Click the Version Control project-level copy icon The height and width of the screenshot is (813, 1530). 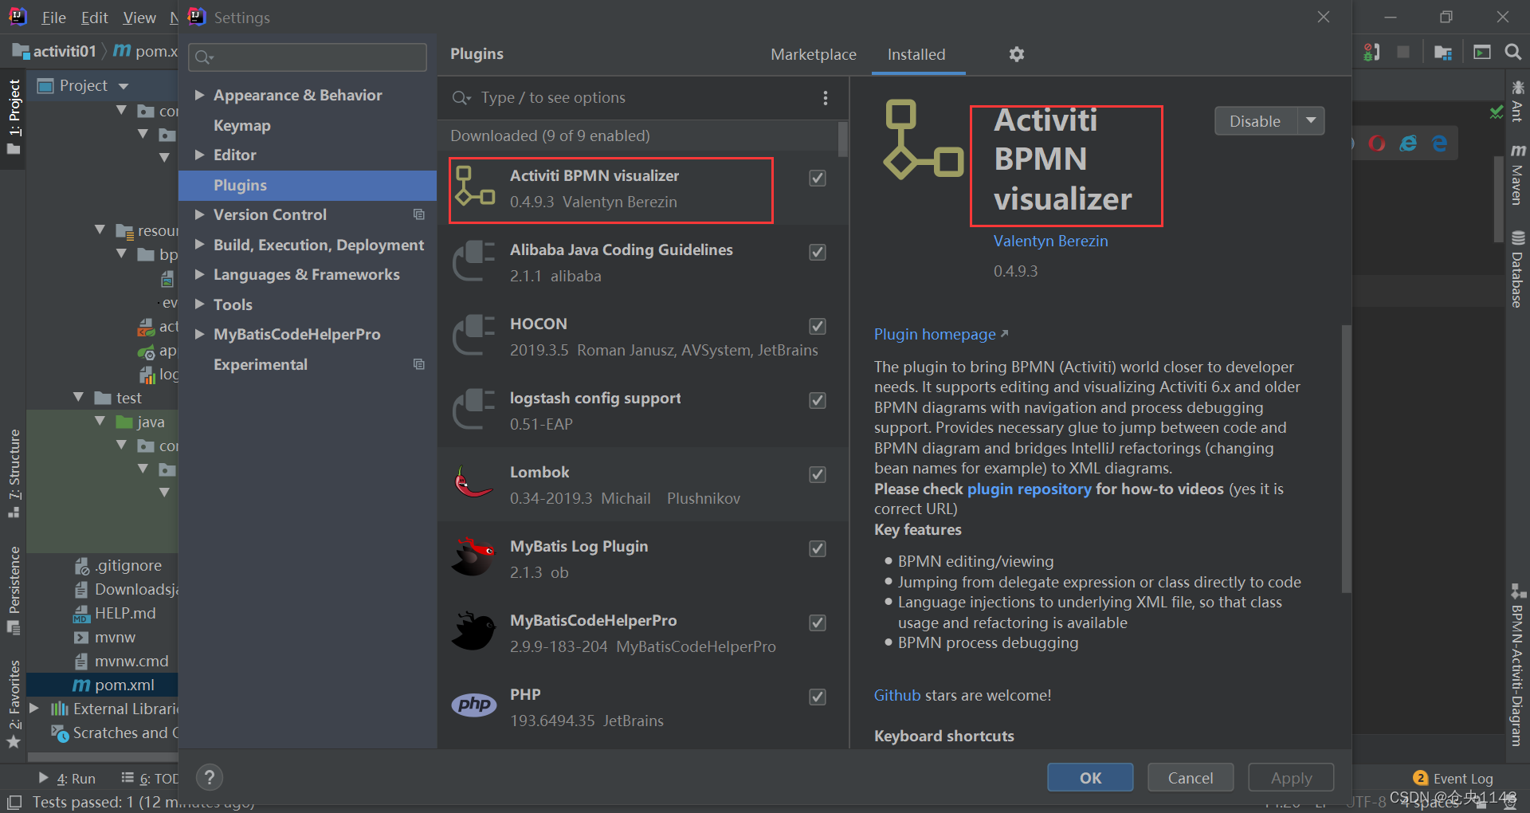click(x=419, y=214)
